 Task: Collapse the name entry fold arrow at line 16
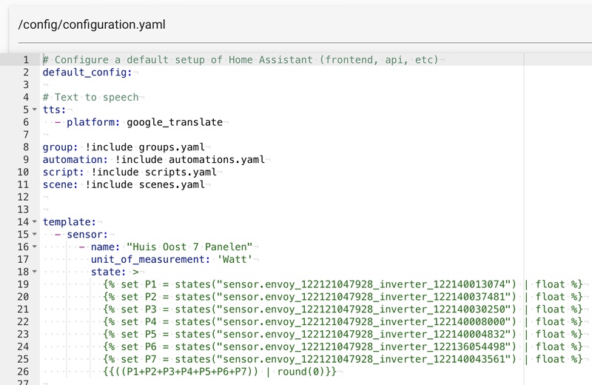(x=35, y=247)
